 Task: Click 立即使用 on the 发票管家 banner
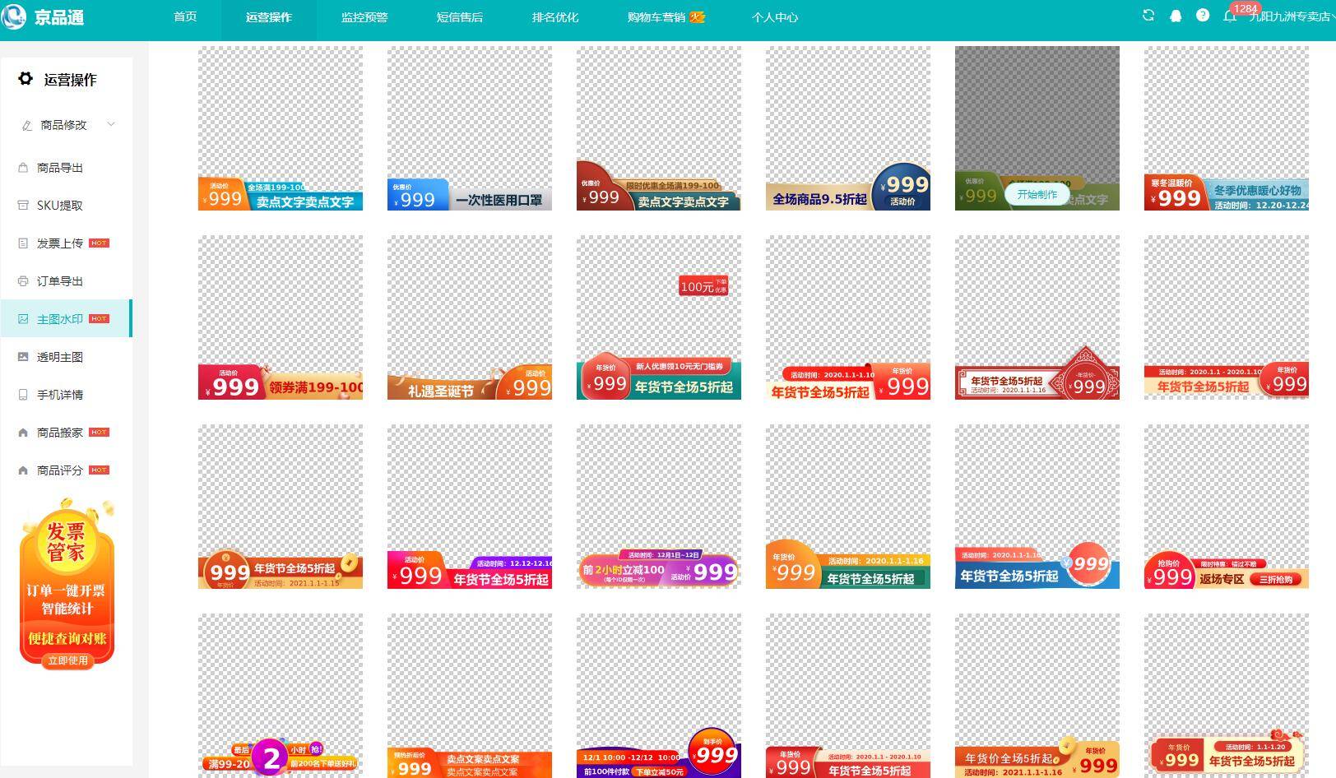pos(67,660)
